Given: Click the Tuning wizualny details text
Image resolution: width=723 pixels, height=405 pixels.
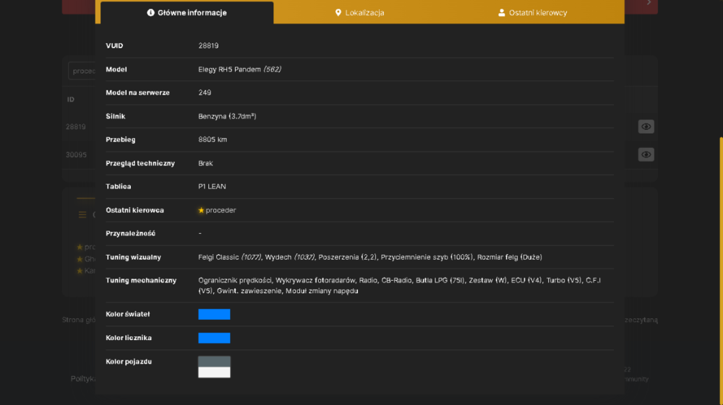Looking at the screenshot, I should coord(370,257).
